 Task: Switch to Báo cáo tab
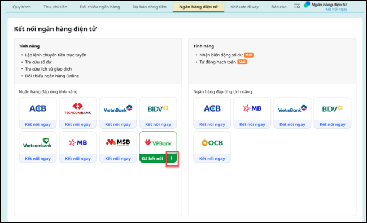279,7
